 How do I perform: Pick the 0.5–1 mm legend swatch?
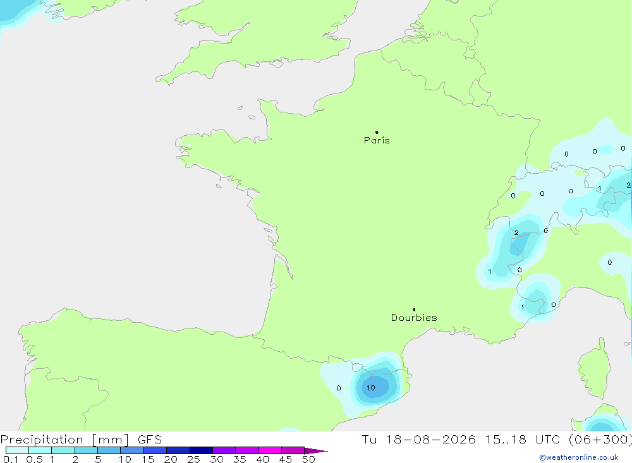[x=40, y=450]
